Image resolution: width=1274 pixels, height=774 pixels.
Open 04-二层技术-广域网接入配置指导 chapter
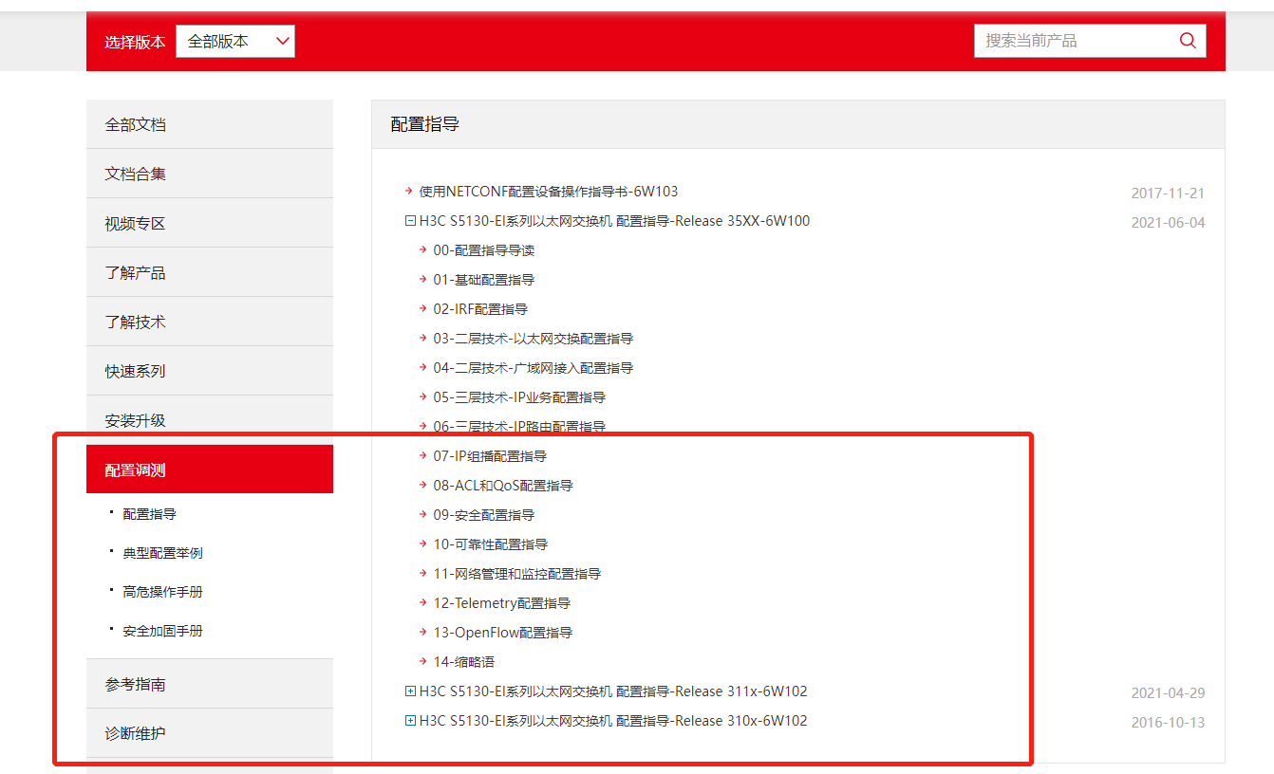tap(534, 368)
